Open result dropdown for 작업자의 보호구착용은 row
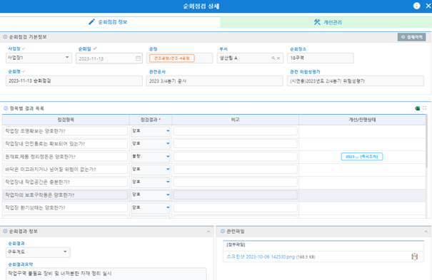This screenshot has width=432, height=280. click(151, 195)
